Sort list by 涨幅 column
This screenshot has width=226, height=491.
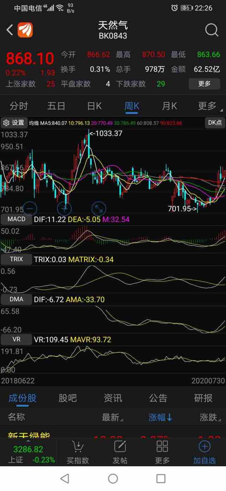click(x=160, y=417)
